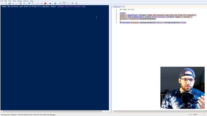This screenshot has width=207, height=116.
Task: Open a New Remote PowerShell Tab icon
Action: click(50, 4)
